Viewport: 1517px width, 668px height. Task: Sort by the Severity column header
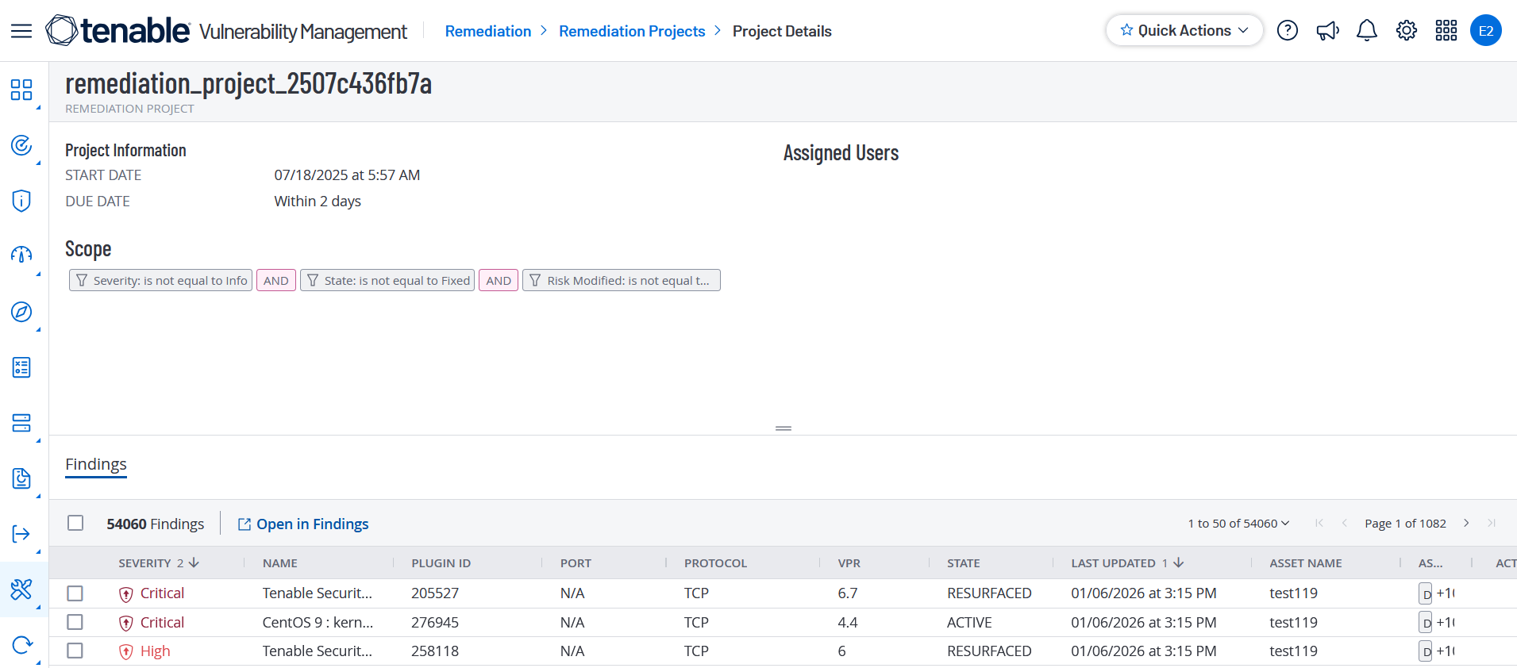pyautogui.click(x=145, y=563)
